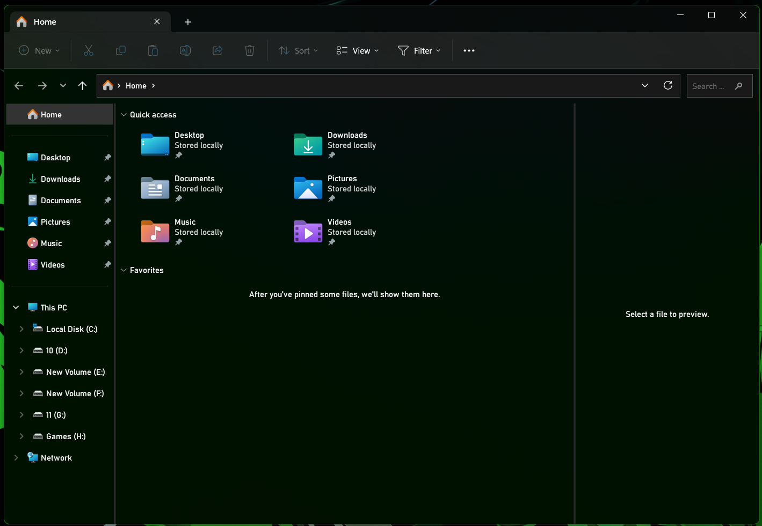
Task: Click the New button to create an item
Action: pyautogui.click(x=38, y=50)
